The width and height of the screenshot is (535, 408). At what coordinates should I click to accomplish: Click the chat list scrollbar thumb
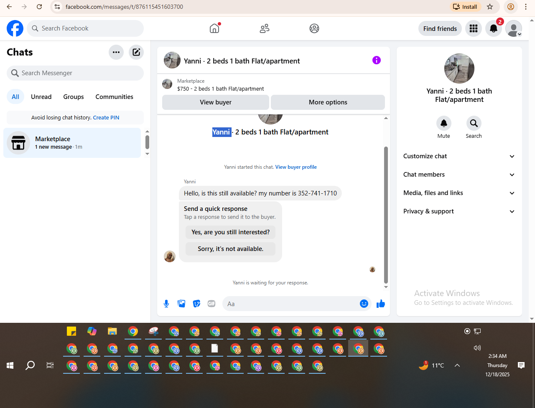point(147,142)
